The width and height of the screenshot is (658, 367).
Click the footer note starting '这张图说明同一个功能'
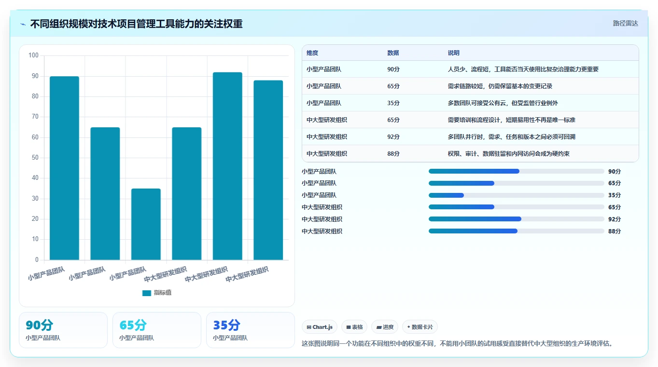click(x=457, y=344)
